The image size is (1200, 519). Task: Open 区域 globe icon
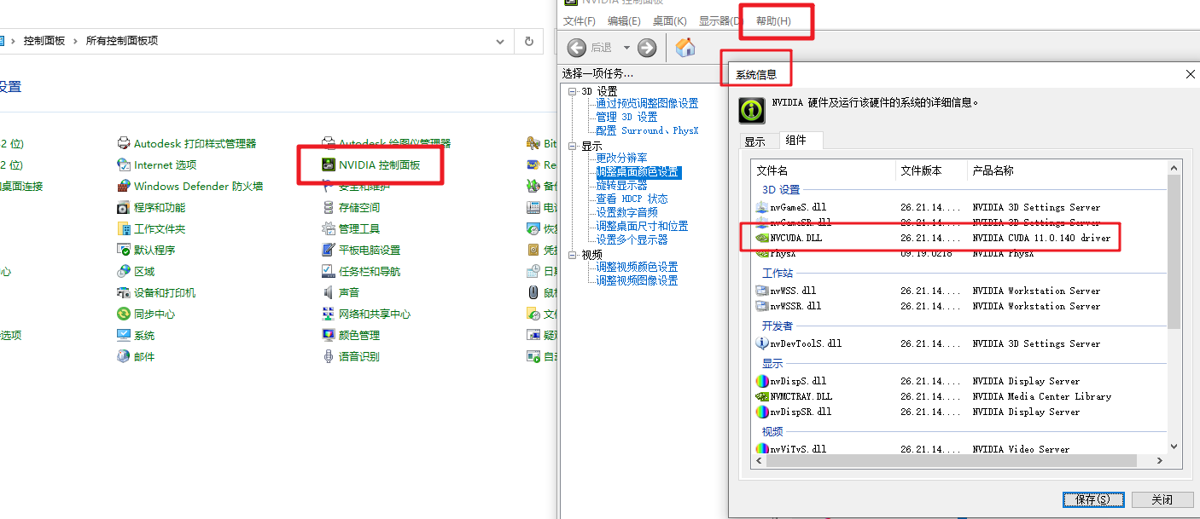(x=124, y=271)
